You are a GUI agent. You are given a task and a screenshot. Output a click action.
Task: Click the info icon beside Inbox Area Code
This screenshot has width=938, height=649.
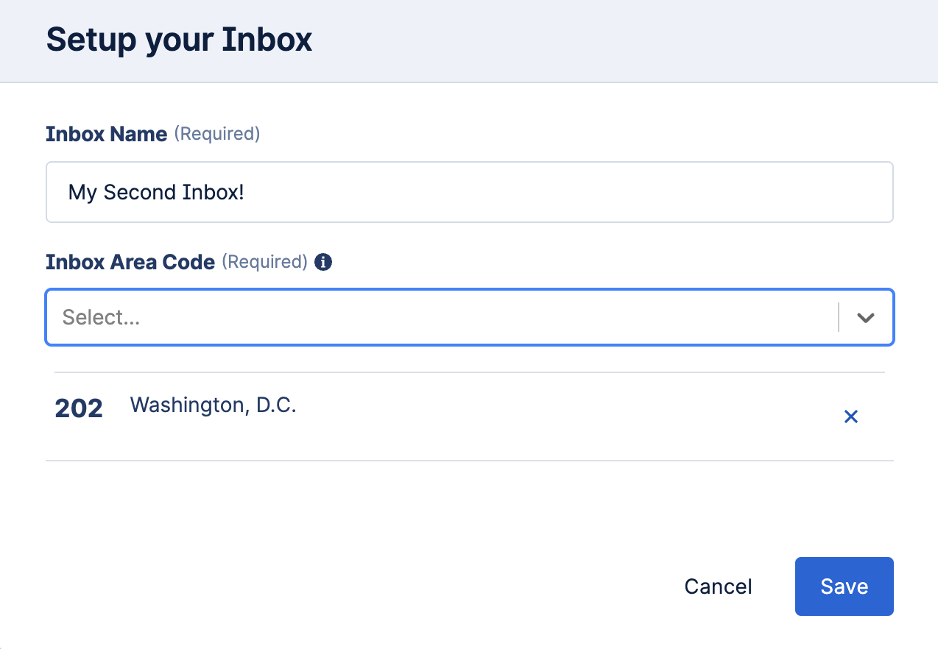point(322,261)
